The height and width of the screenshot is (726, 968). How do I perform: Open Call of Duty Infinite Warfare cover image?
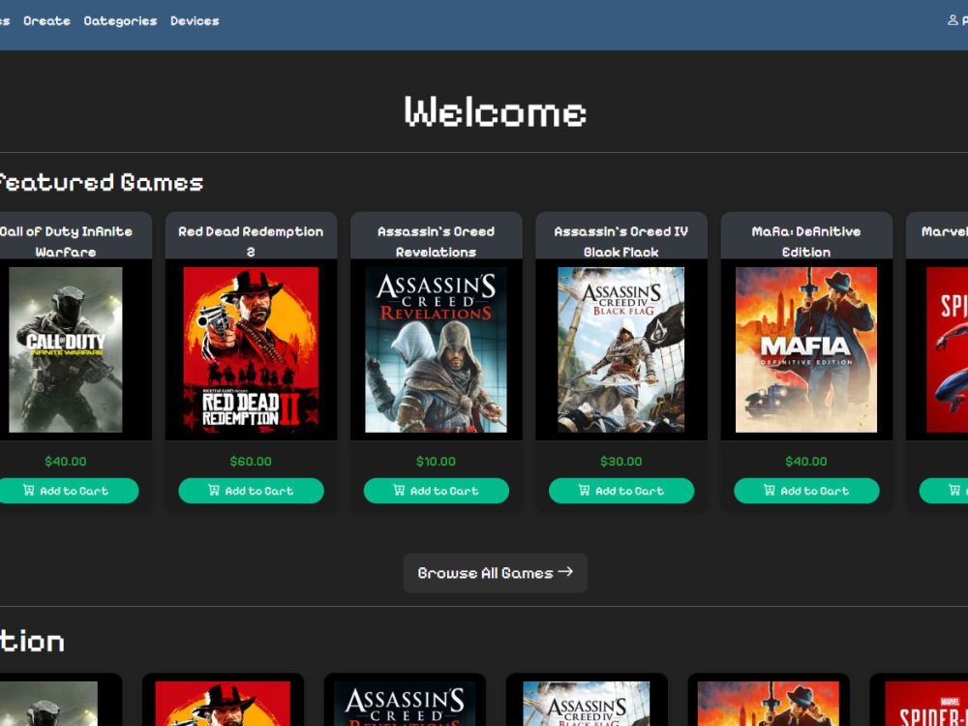[x=66, y=350]
